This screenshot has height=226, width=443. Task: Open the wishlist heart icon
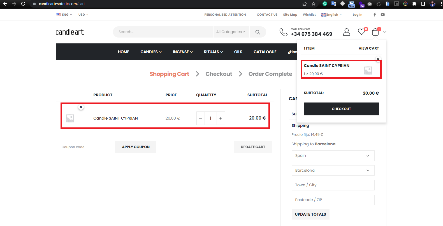coord(362,32)
